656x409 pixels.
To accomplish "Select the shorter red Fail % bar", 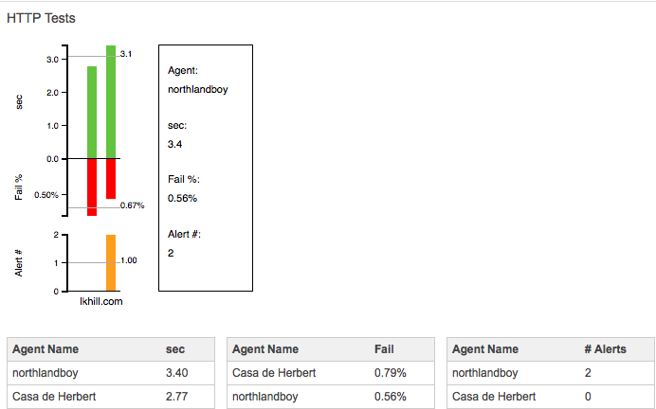I will click(x=111, y=179).
